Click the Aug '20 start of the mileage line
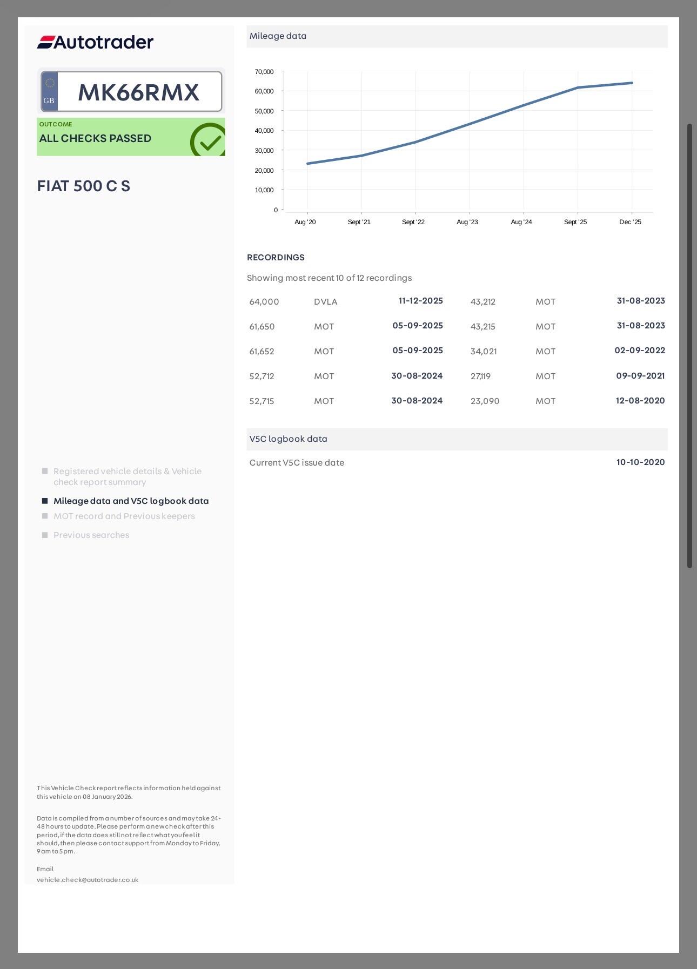Screen dimensions: 697x969 tap(307, 164)
